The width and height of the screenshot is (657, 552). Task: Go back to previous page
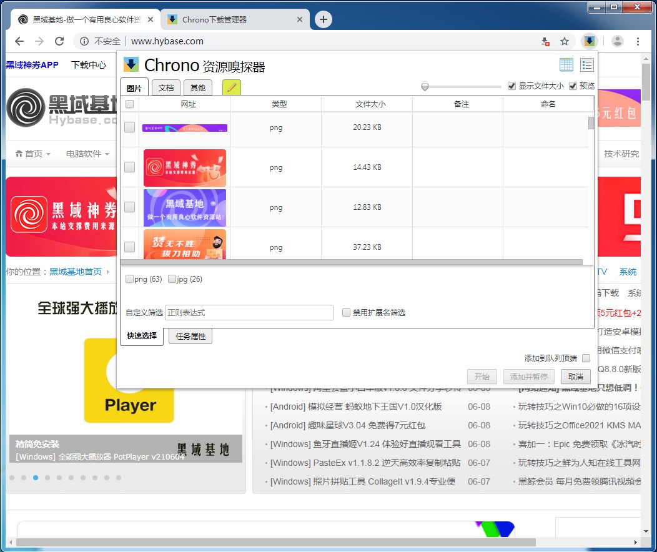pos(19,41)
